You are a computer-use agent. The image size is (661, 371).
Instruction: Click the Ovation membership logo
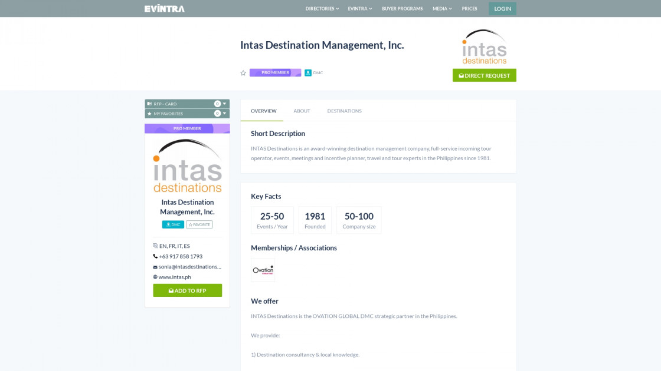263,270
